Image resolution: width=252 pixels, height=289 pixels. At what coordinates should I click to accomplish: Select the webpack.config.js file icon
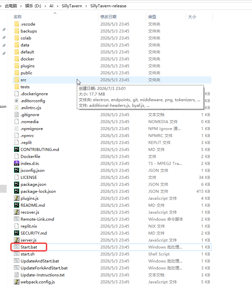[x=17, y=282]
